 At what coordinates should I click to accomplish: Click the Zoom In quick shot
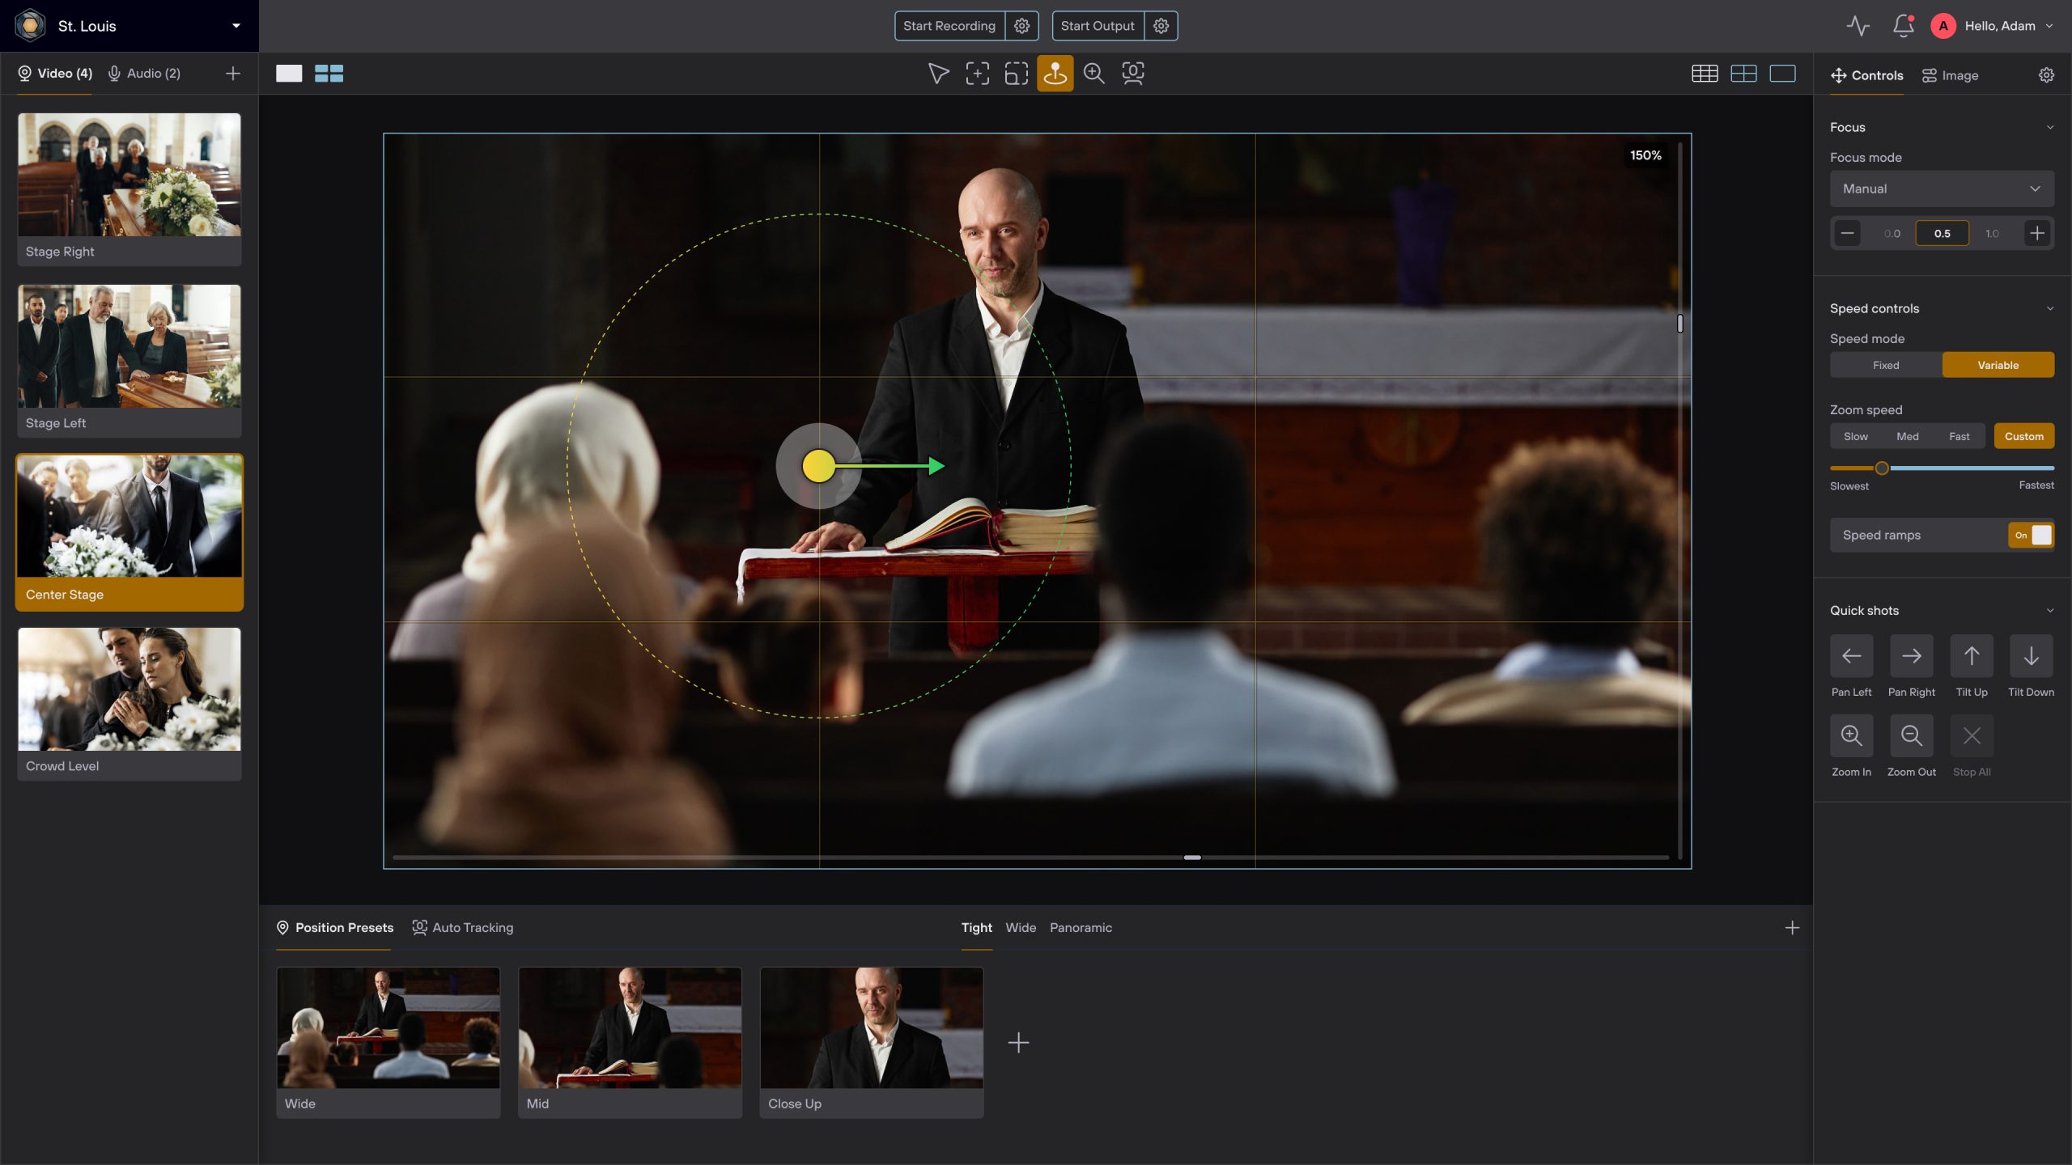coord(1851,735)
